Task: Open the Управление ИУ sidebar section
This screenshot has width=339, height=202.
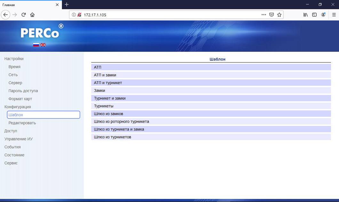Action: (x=18, y=139)
